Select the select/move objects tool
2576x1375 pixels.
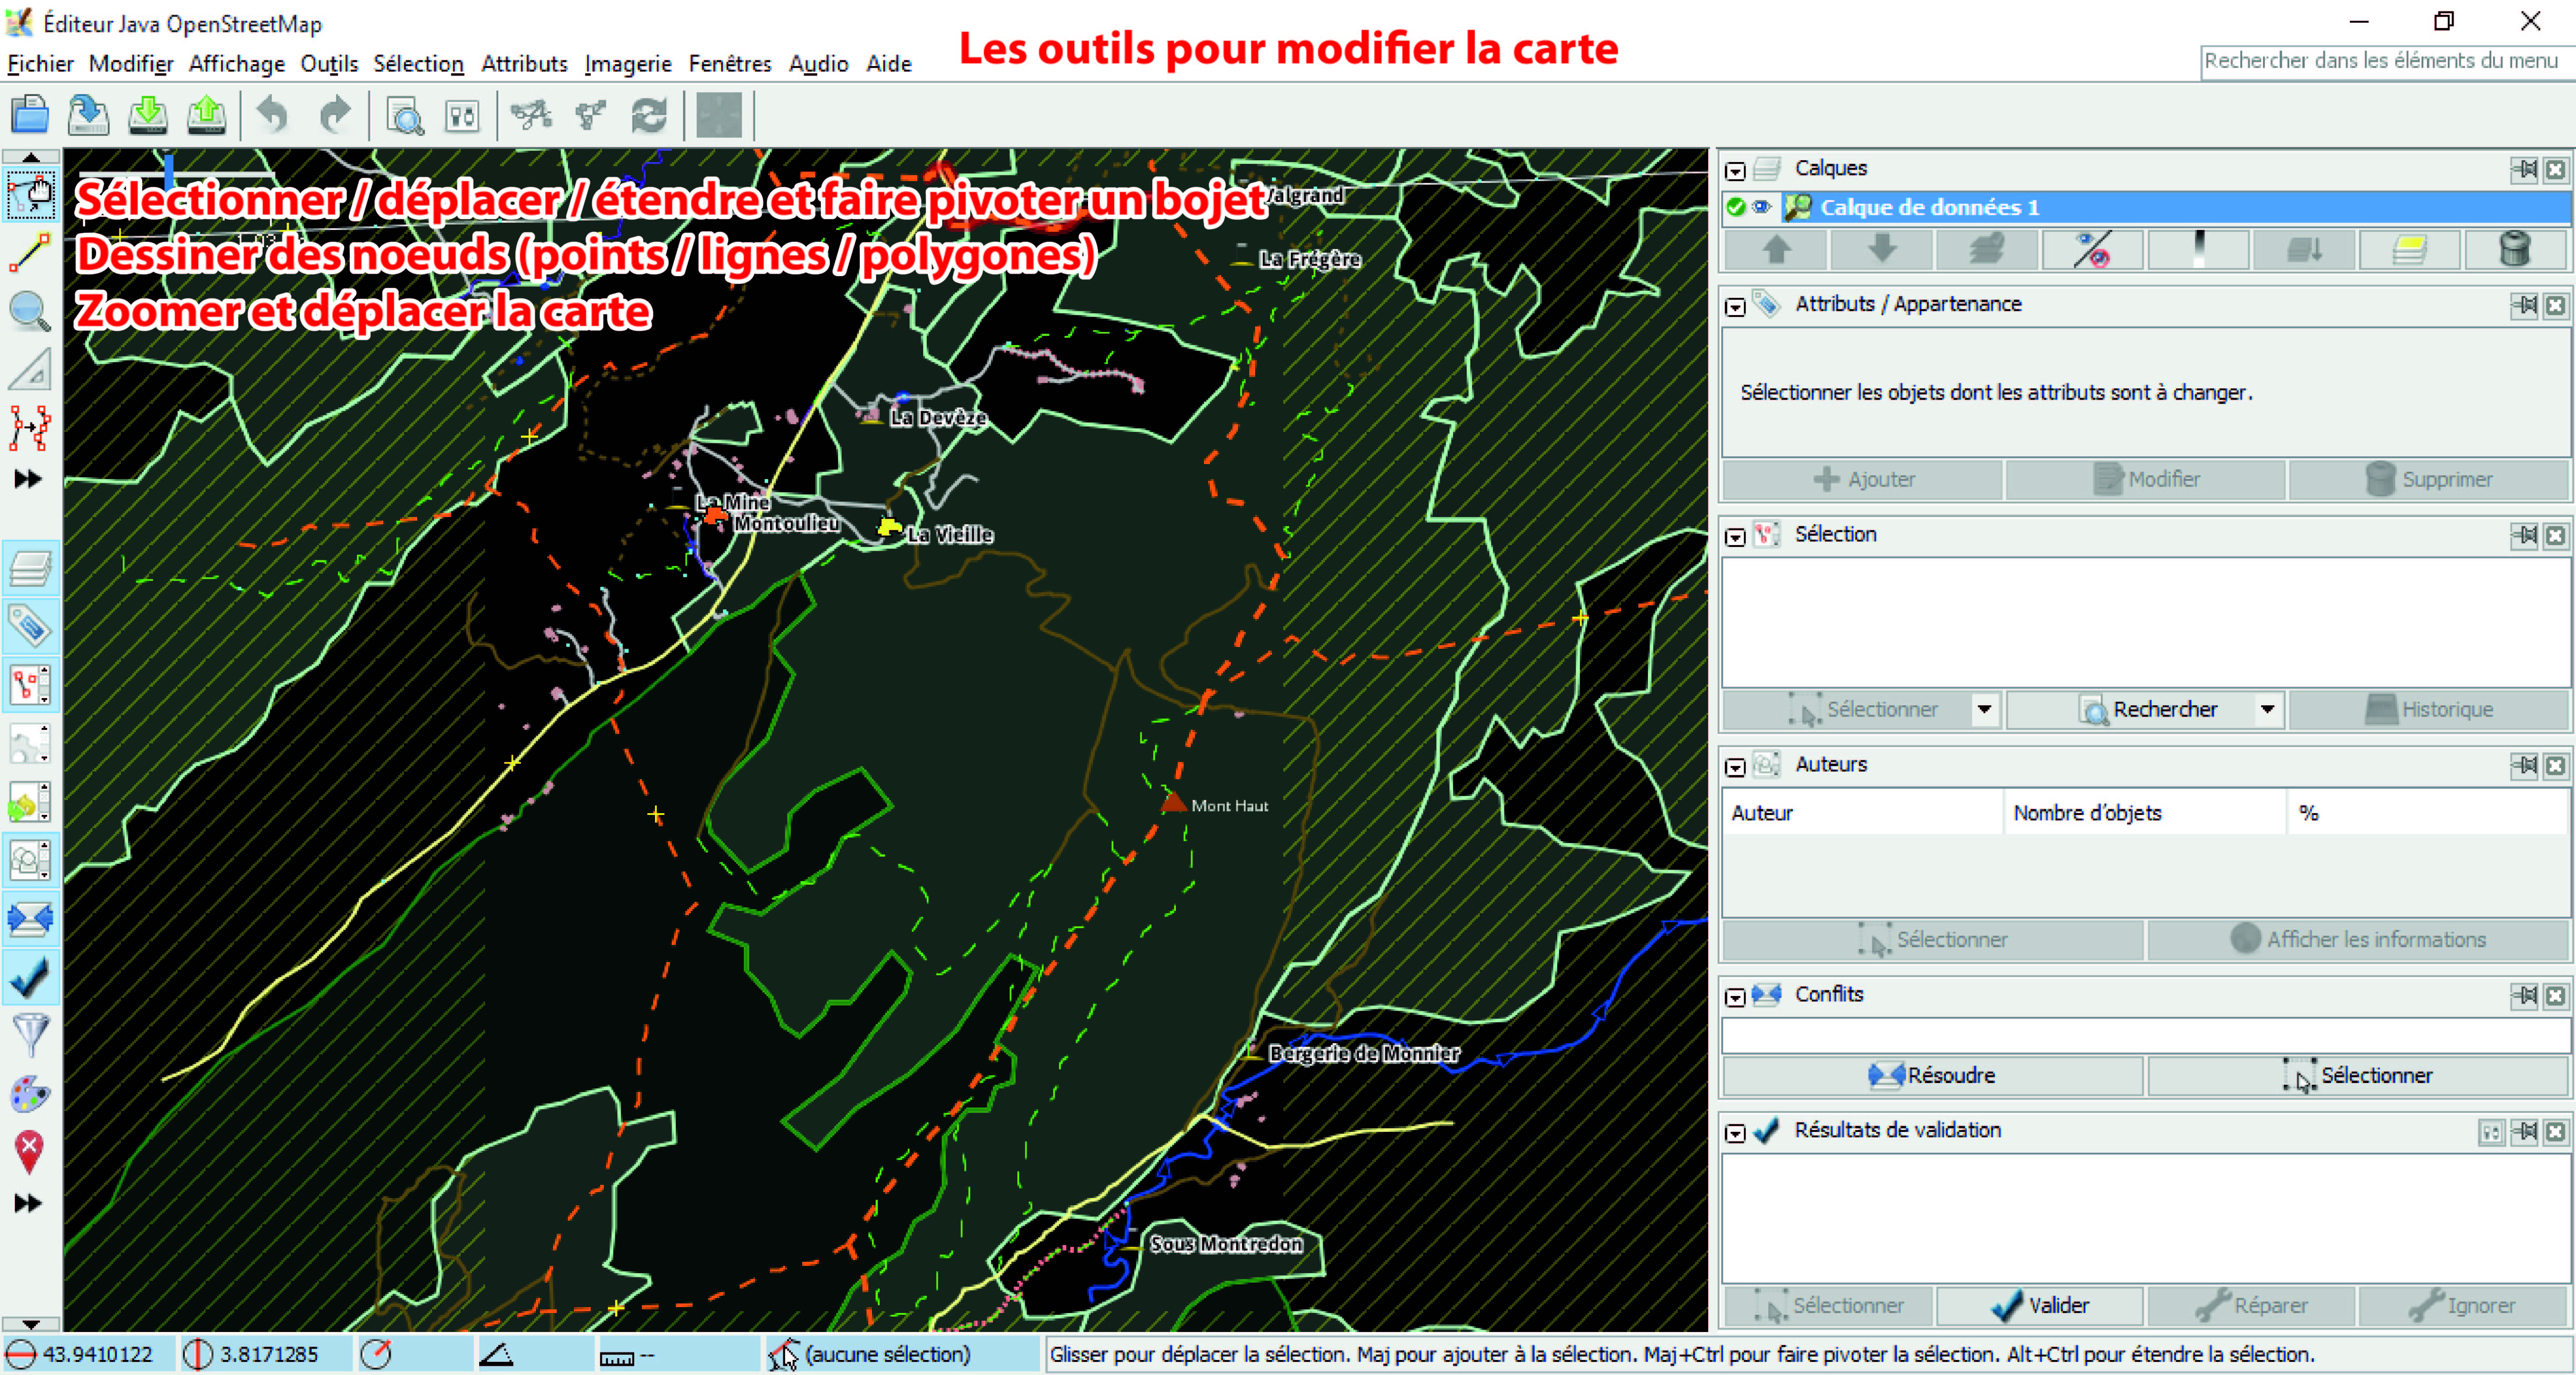click(30, 195)
